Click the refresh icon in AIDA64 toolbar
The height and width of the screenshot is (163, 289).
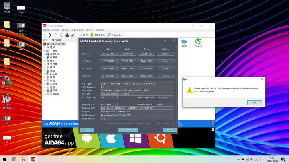pos(61,35)
